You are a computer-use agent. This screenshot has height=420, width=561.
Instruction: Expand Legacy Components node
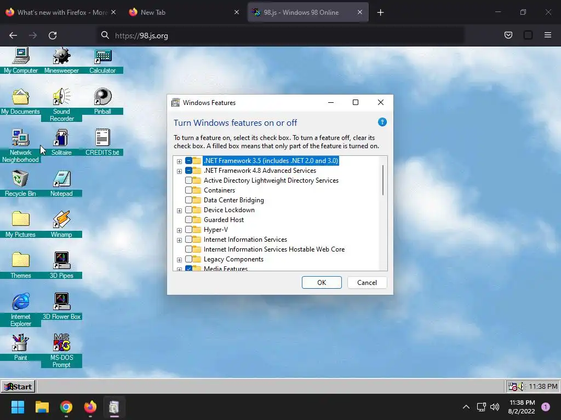click(179, 260)
